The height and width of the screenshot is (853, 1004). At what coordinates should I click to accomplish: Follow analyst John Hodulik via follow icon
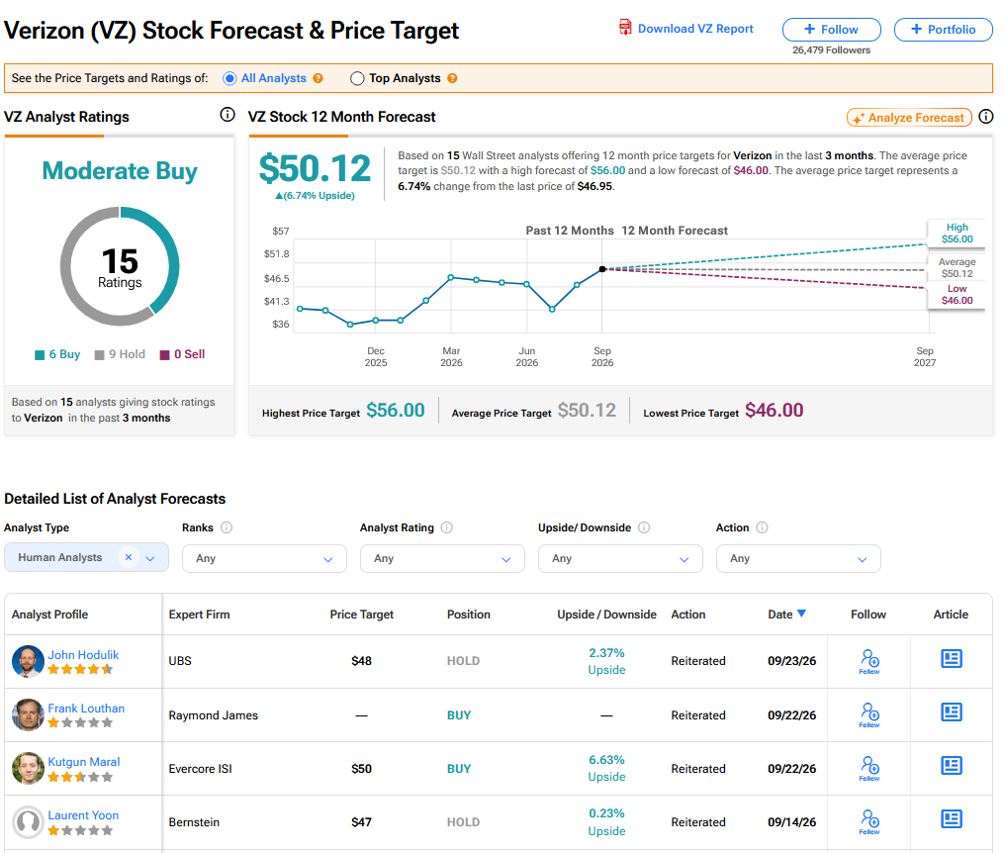pyautogui.click(x=868, y=662)
